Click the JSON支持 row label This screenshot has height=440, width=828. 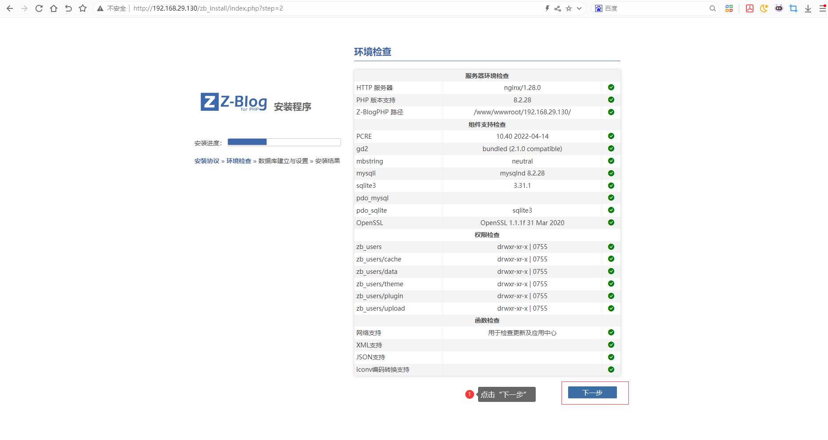pyautogui.click(x=370, y=357)
